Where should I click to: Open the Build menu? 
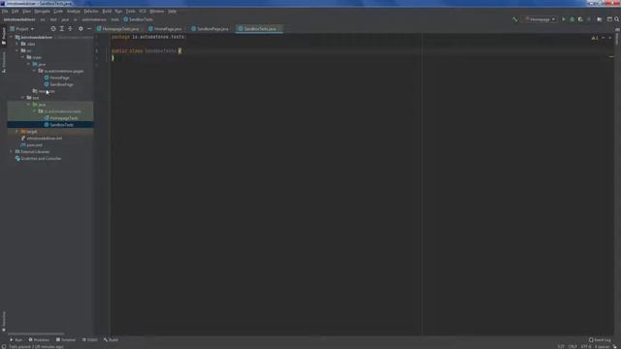click(x=107, y=11)
